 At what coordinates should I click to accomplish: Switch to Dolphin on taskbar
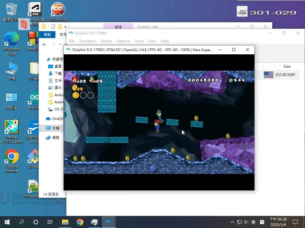[108, 222]
